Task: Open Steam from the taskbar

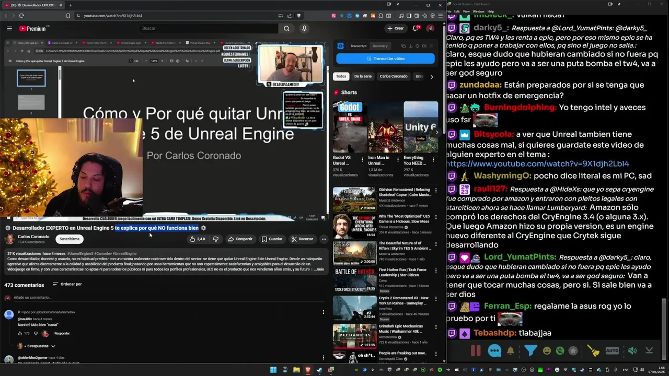Action: [x=319, y=370]
